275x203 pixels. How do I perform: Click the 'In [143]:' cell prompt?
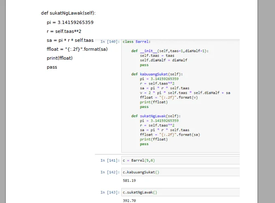[110, 192]
